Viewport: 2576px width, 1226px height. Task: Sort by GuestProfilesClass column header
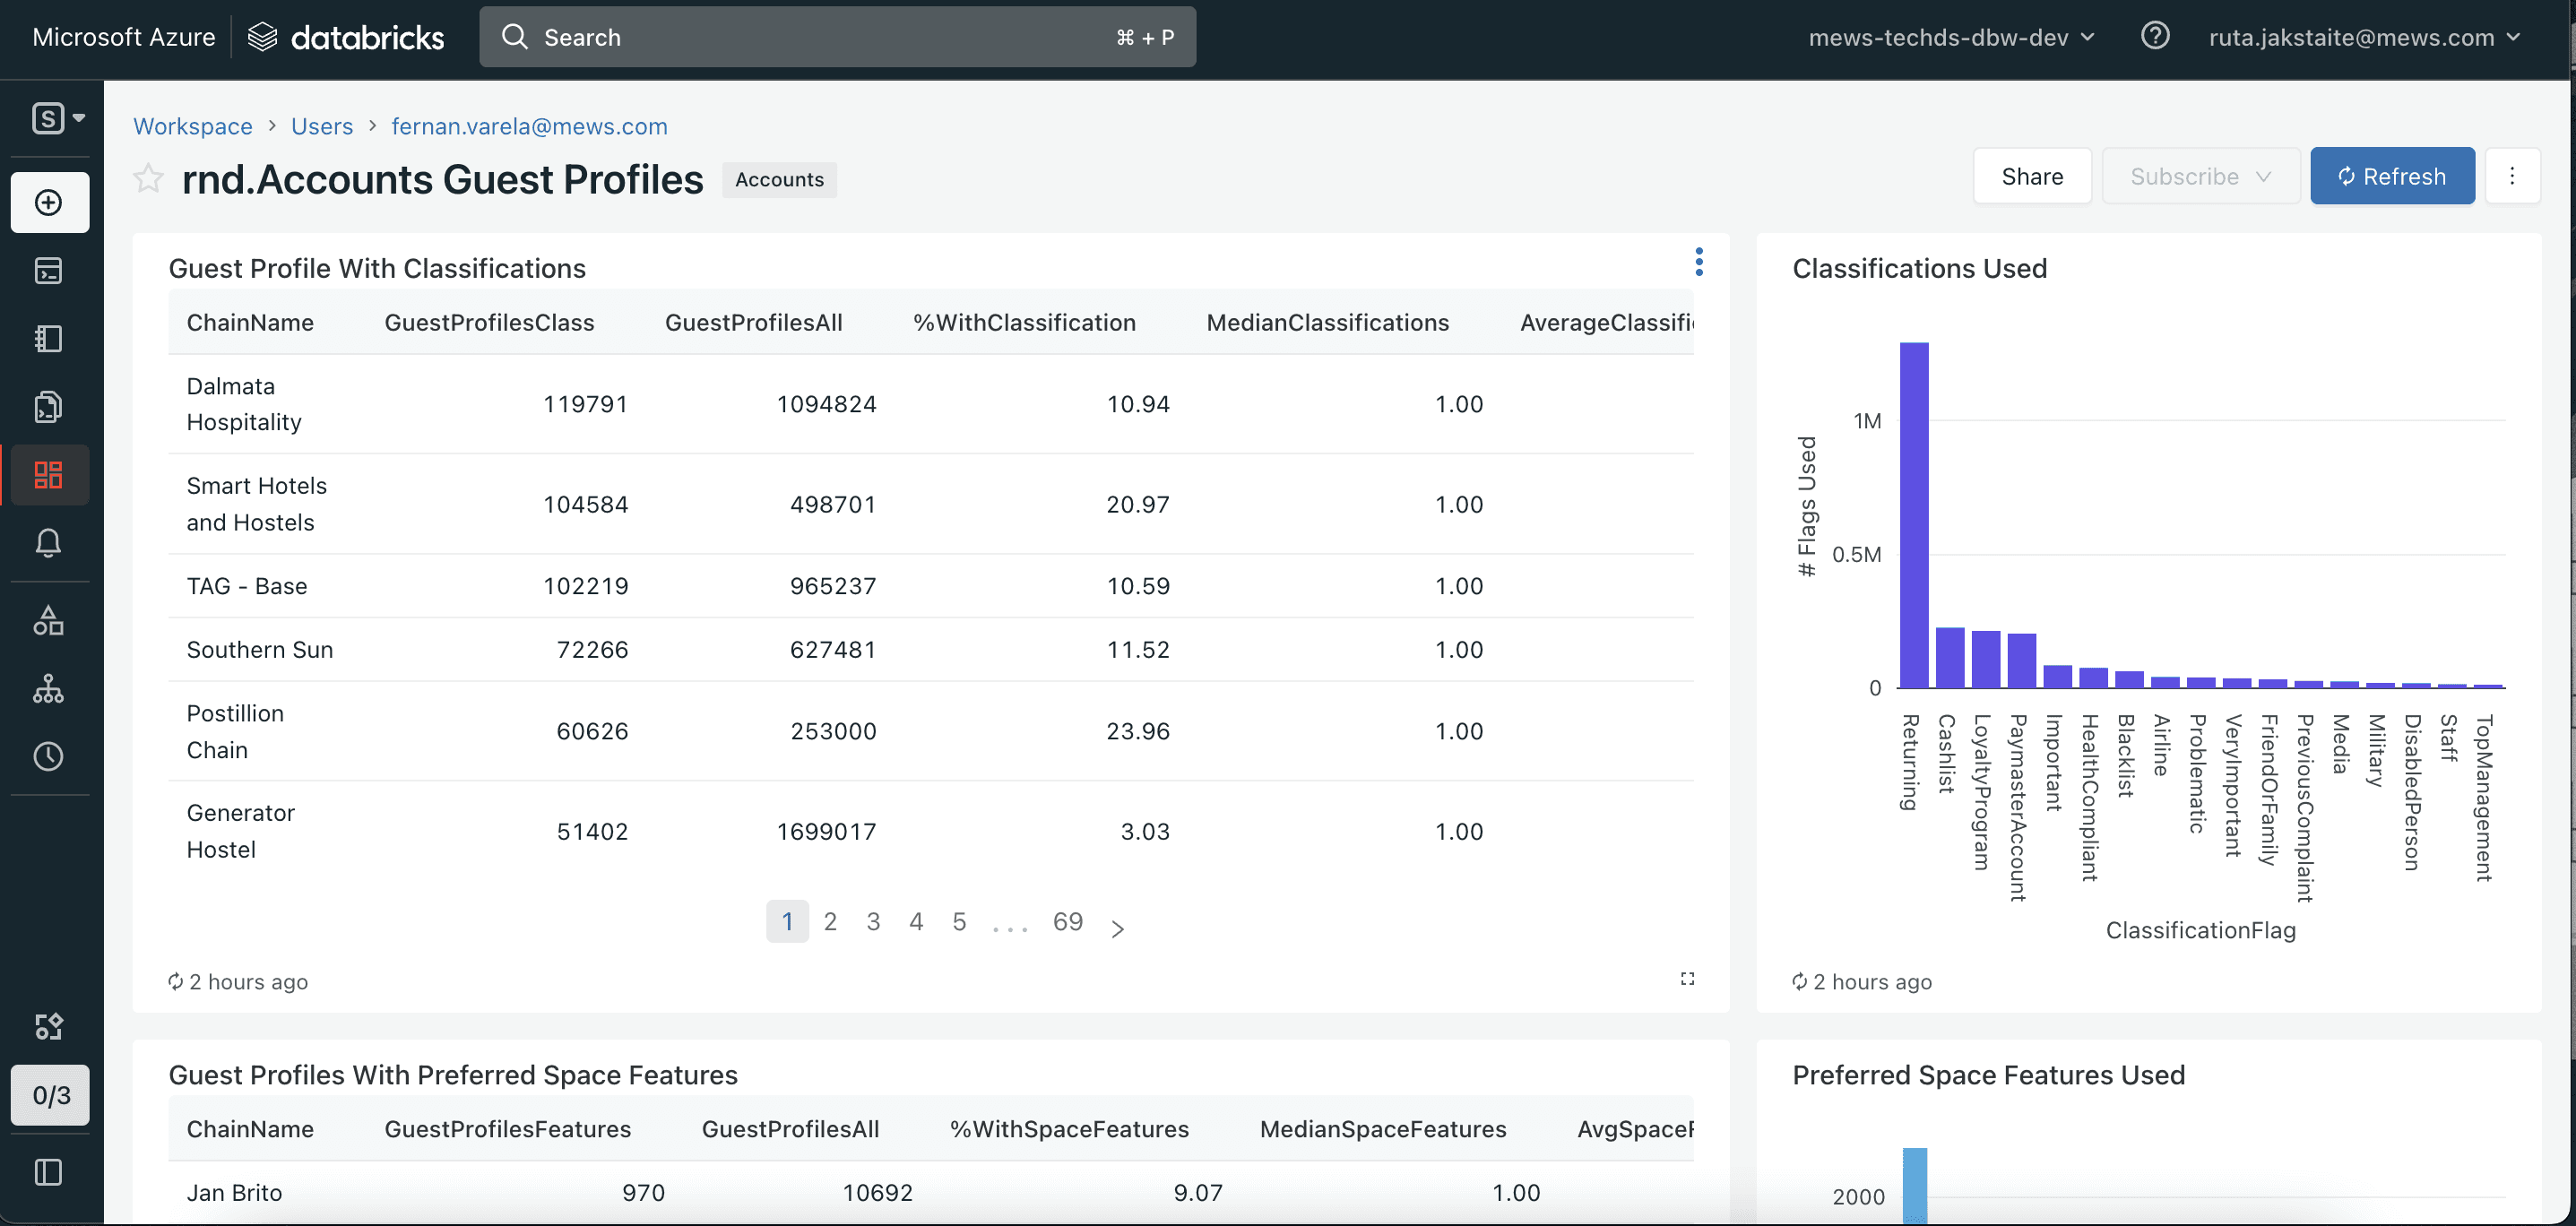point(489,322)
